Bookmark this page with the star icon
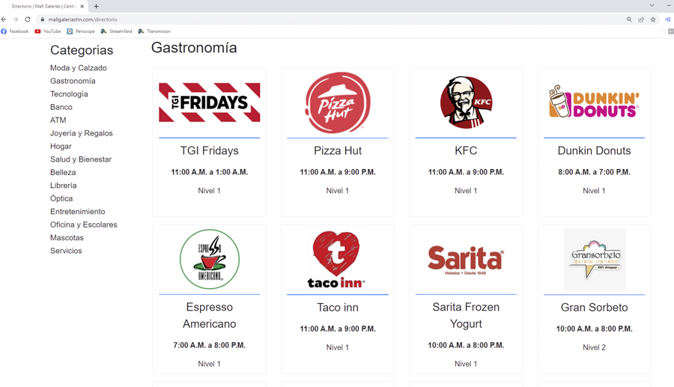Screen dimensions: 674x387 pyautogui.click(x=653, y=19)
